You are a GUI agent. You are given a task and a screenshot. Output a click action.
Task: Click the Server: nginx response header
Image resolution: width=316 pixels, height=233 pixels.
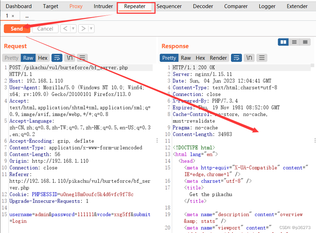pos(202,74)
